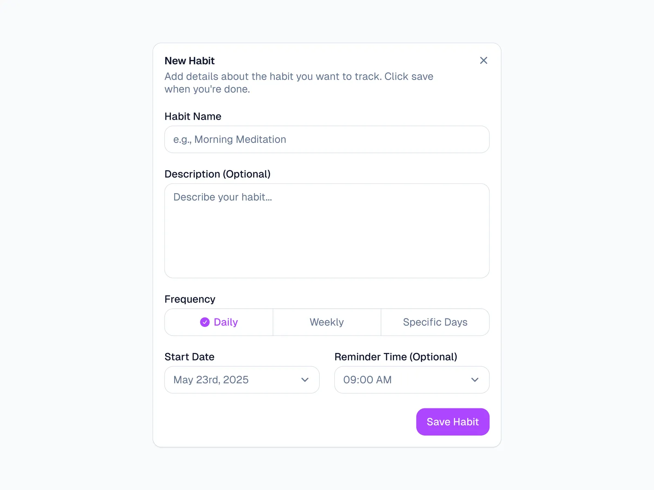Click the Habit Name label

point(193,116)
